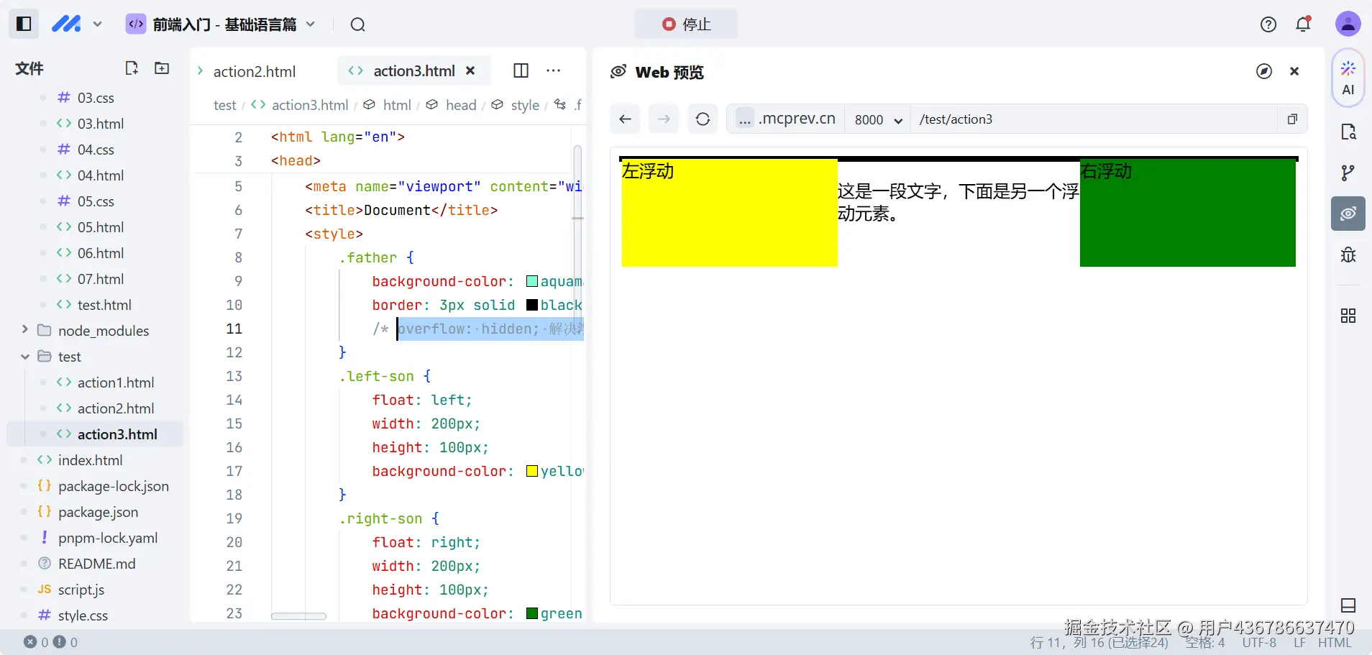Image resolution: width=1372 pixels, height=655 pixels.
Task: Open 04.css file
Action: point(95,150)
